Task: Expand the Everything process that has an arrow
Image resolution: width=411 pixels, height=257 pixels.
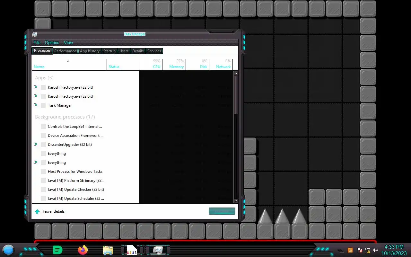Action: click(36, 162)
